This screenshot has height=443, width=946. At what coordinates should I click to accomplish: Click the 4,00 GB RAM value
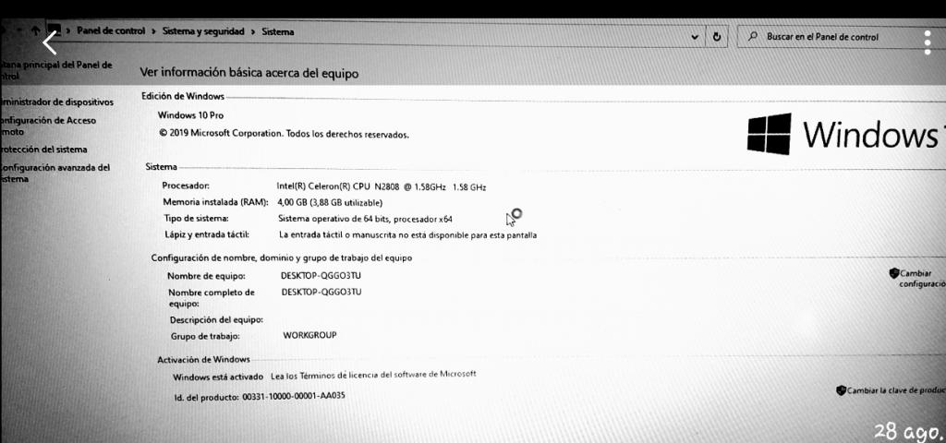330,202
